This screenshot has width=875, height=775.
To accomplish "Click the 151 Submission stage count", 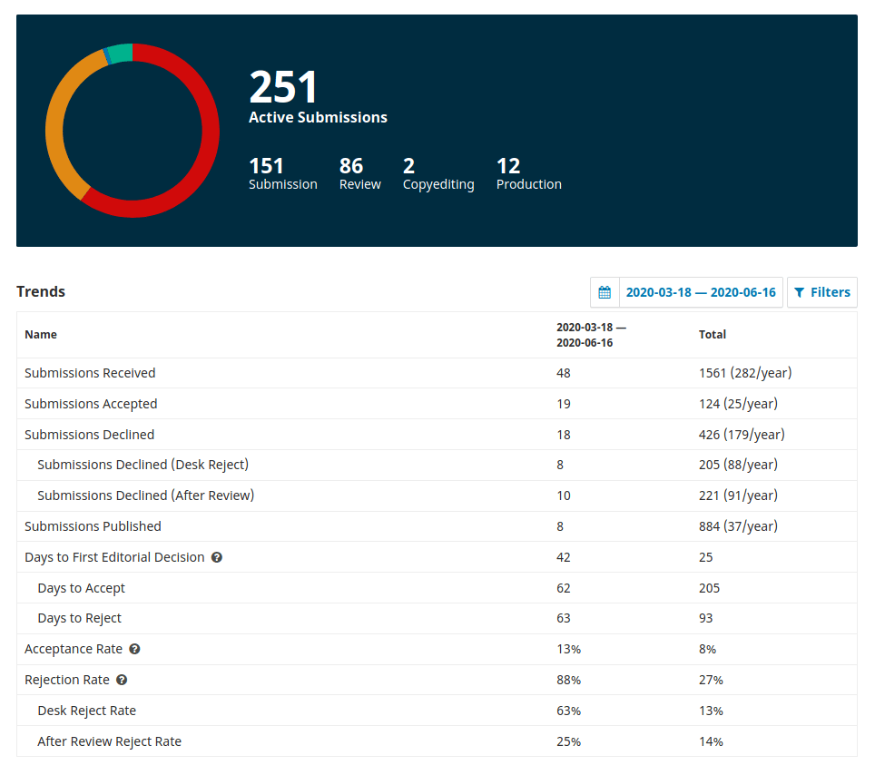I will point(282,174).
